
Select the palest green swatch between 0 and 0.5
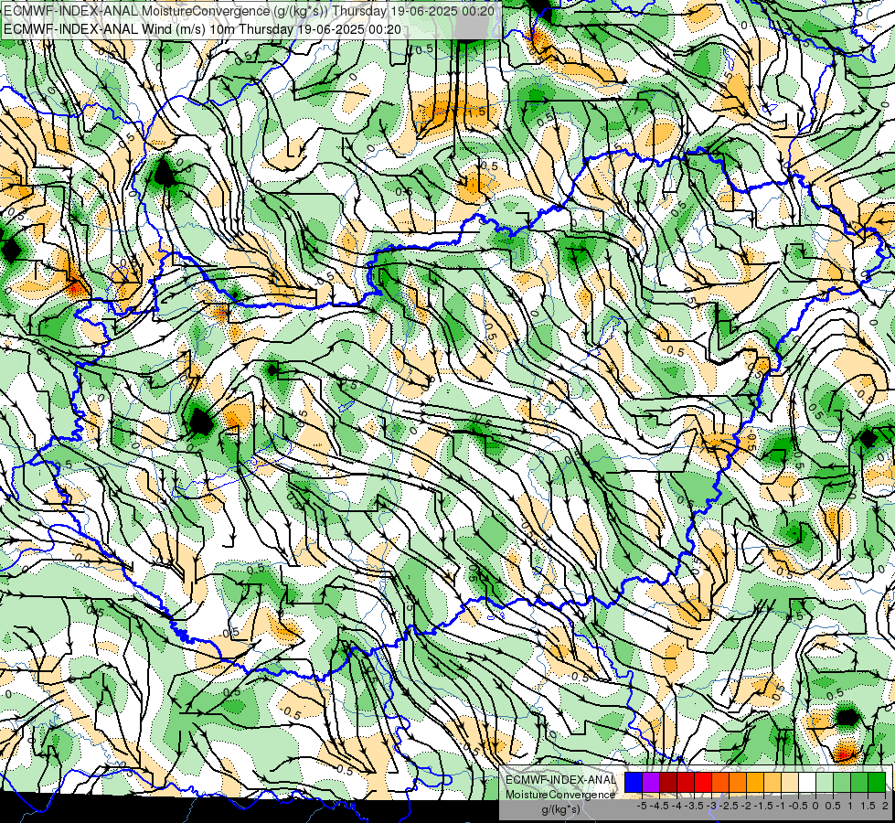click(825, 783)
